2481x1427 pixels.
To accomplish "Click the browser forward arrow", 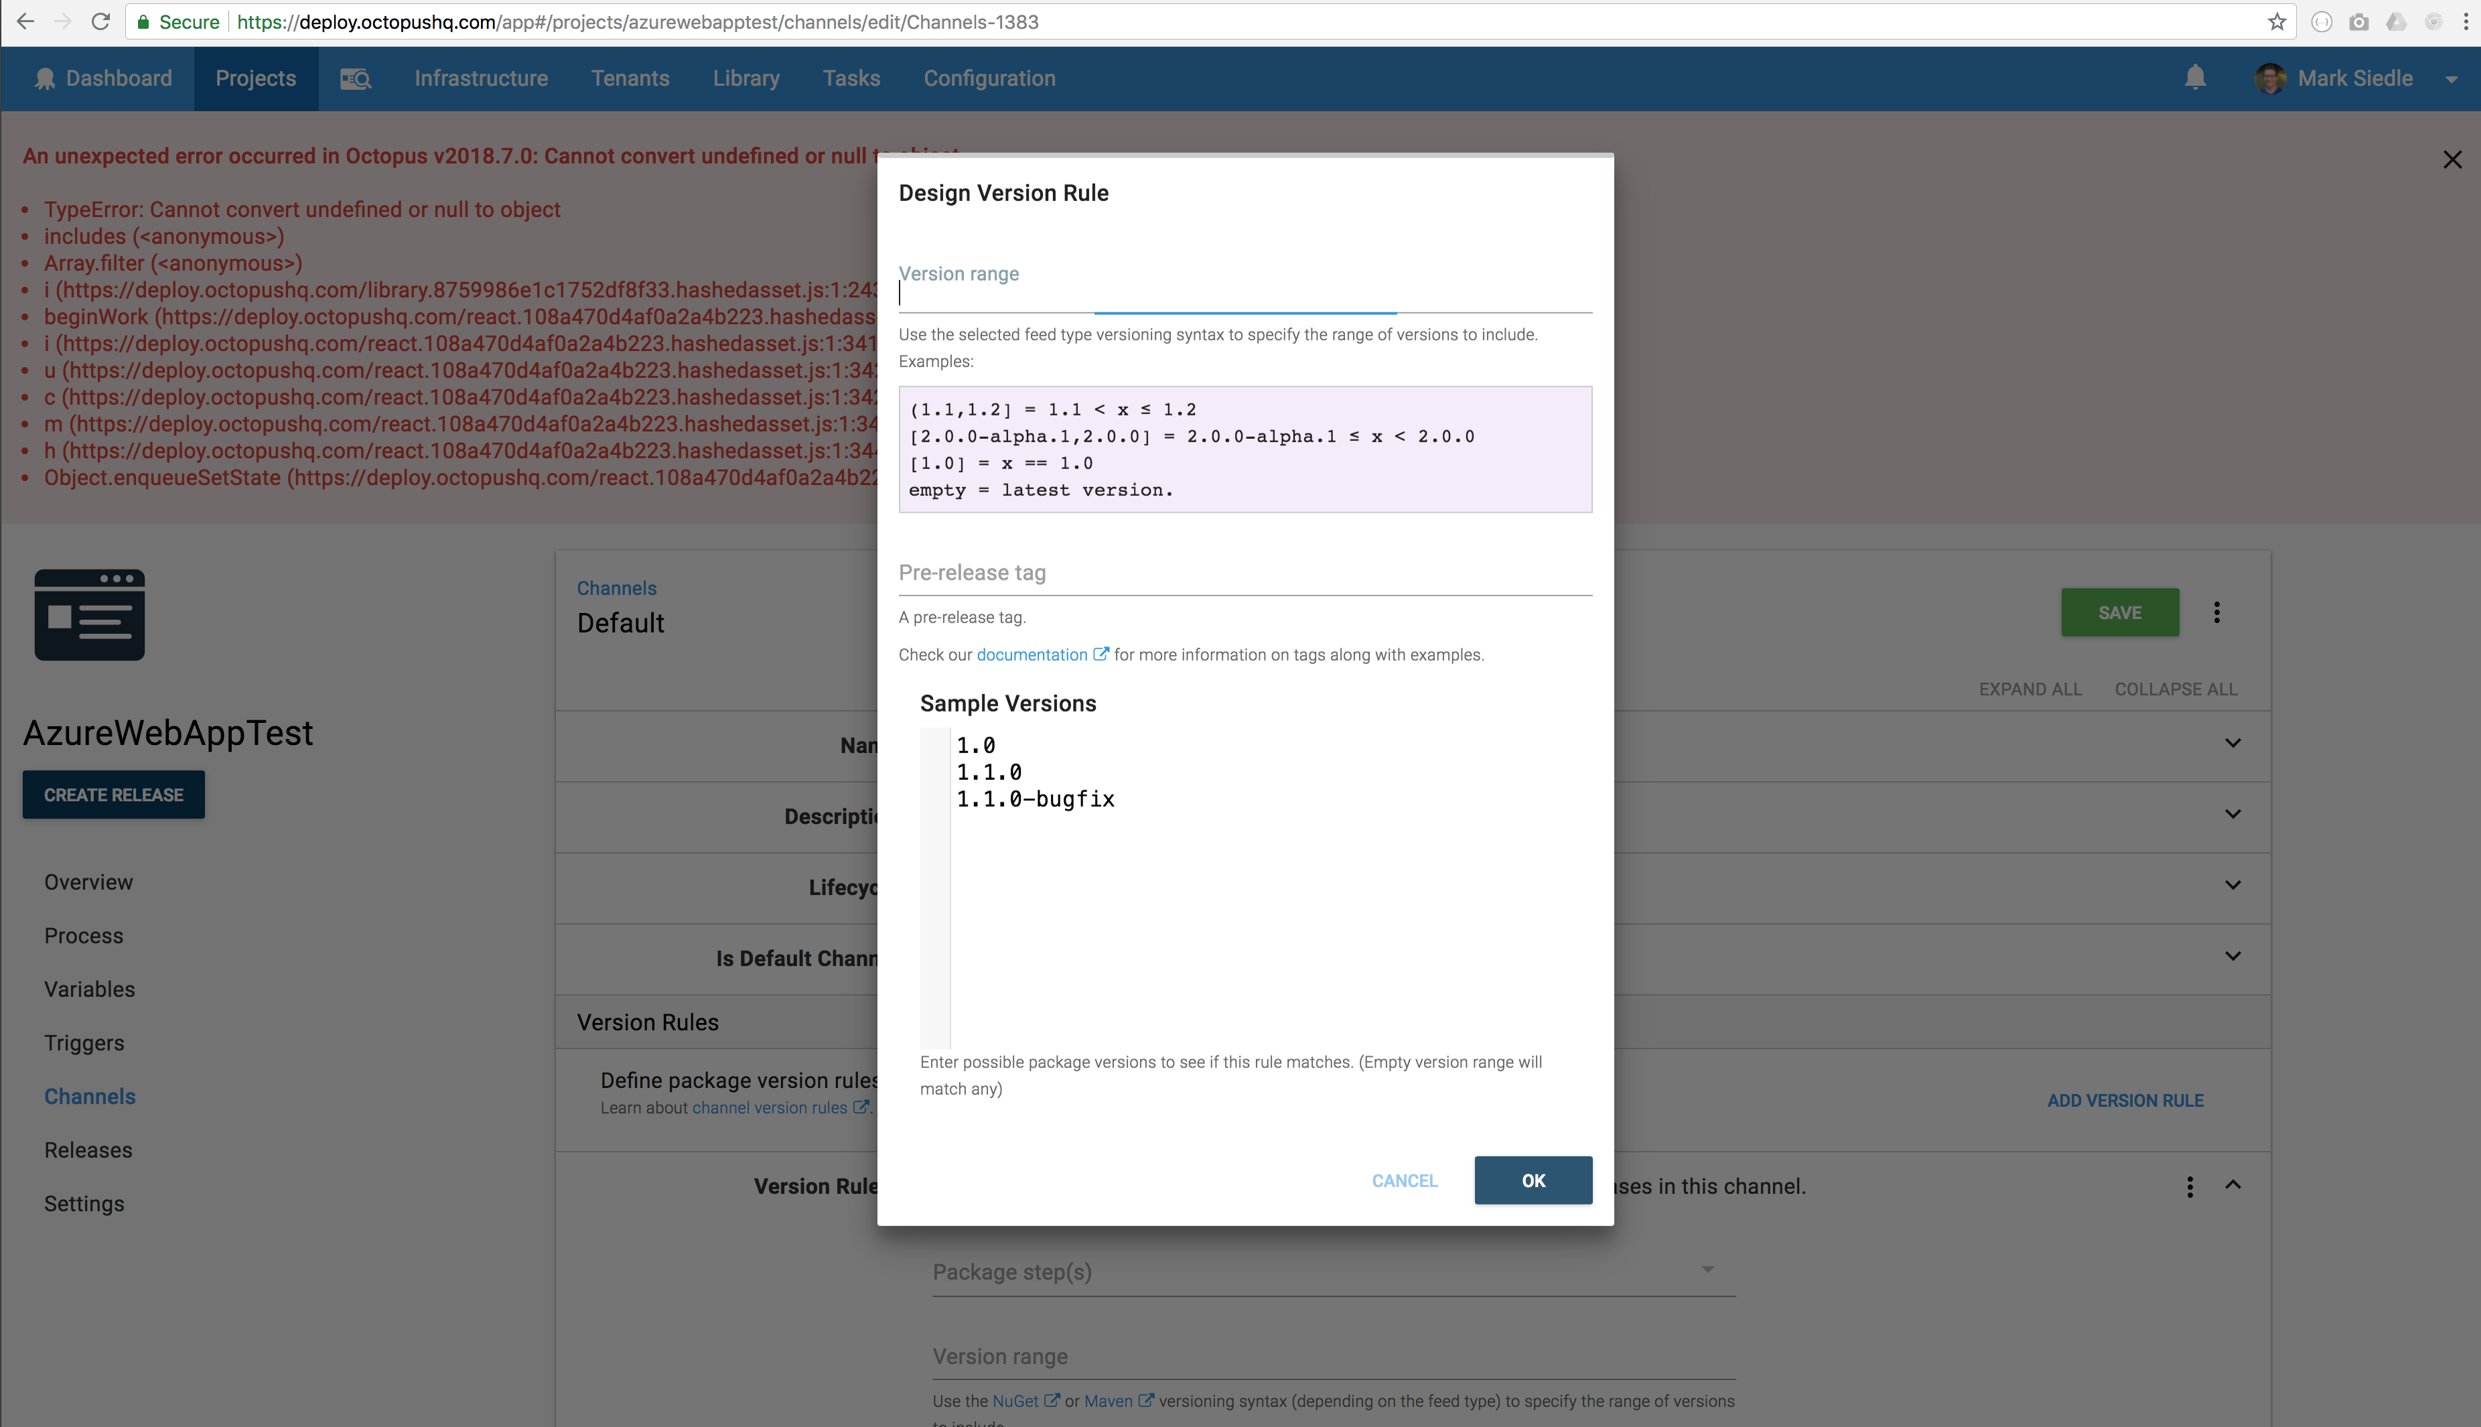I will click(63, 21).
